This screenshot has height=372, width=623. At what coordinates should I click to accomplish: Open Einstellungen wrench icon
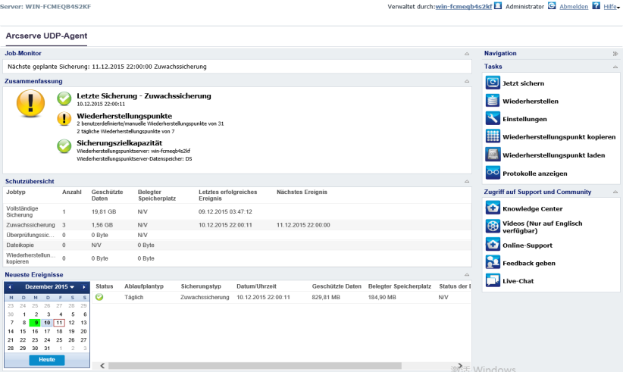(x=493, y=118)
